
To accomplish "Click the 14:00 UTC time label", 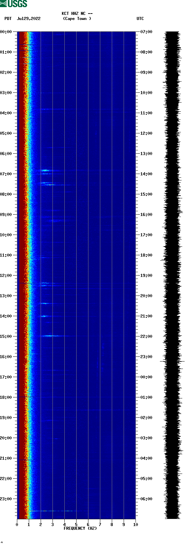I will click(x=146, y=174).
